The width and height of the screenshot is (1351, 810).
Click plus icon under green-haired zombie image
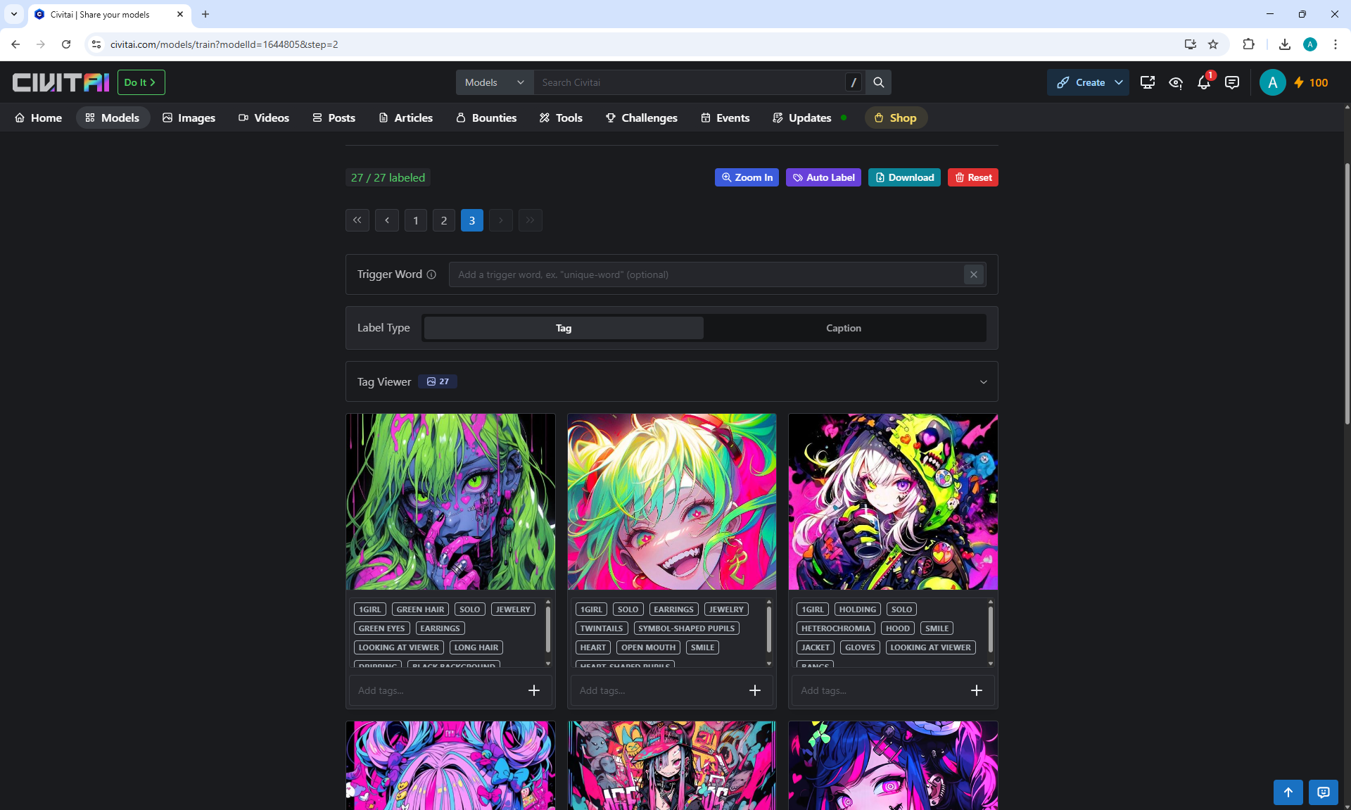pos(533,690)
